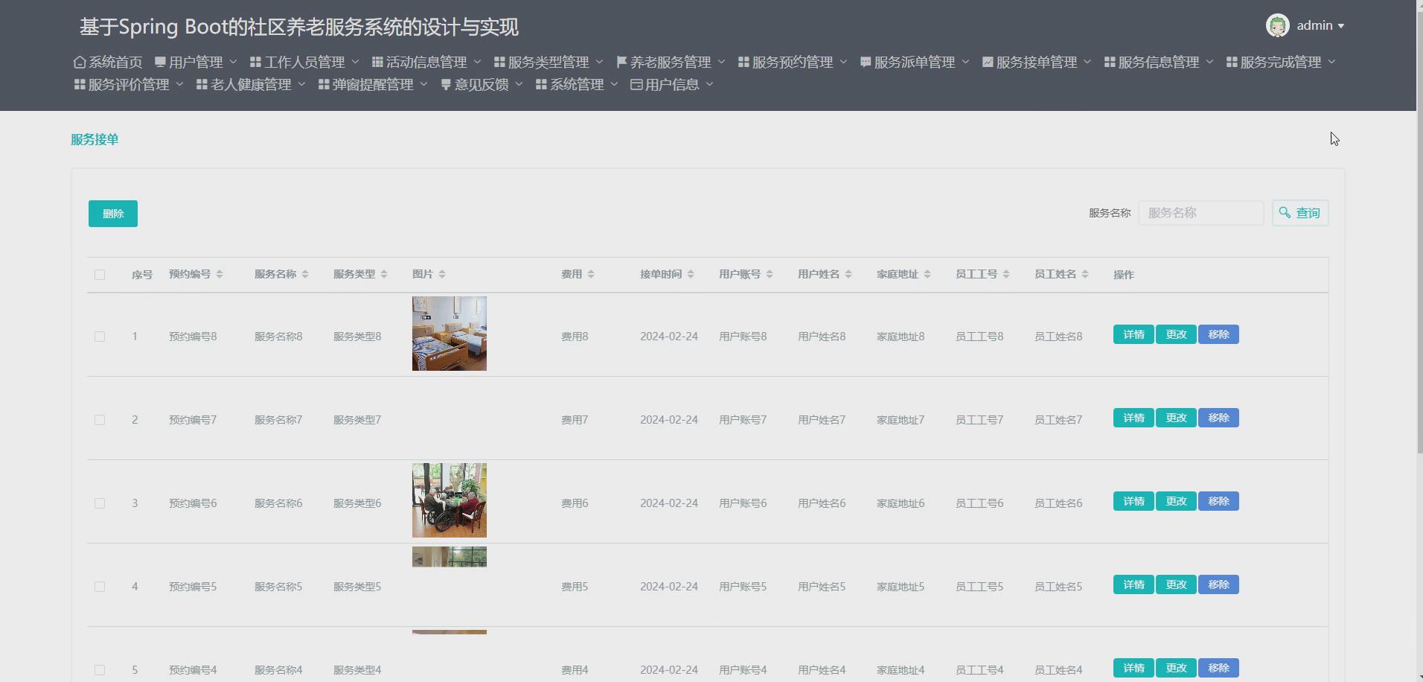Image resolution: width=1423 pixels, height=682 pixels.
Task: Click the magnifier icon in 查询 button
Action: [x=1285, y=213]
